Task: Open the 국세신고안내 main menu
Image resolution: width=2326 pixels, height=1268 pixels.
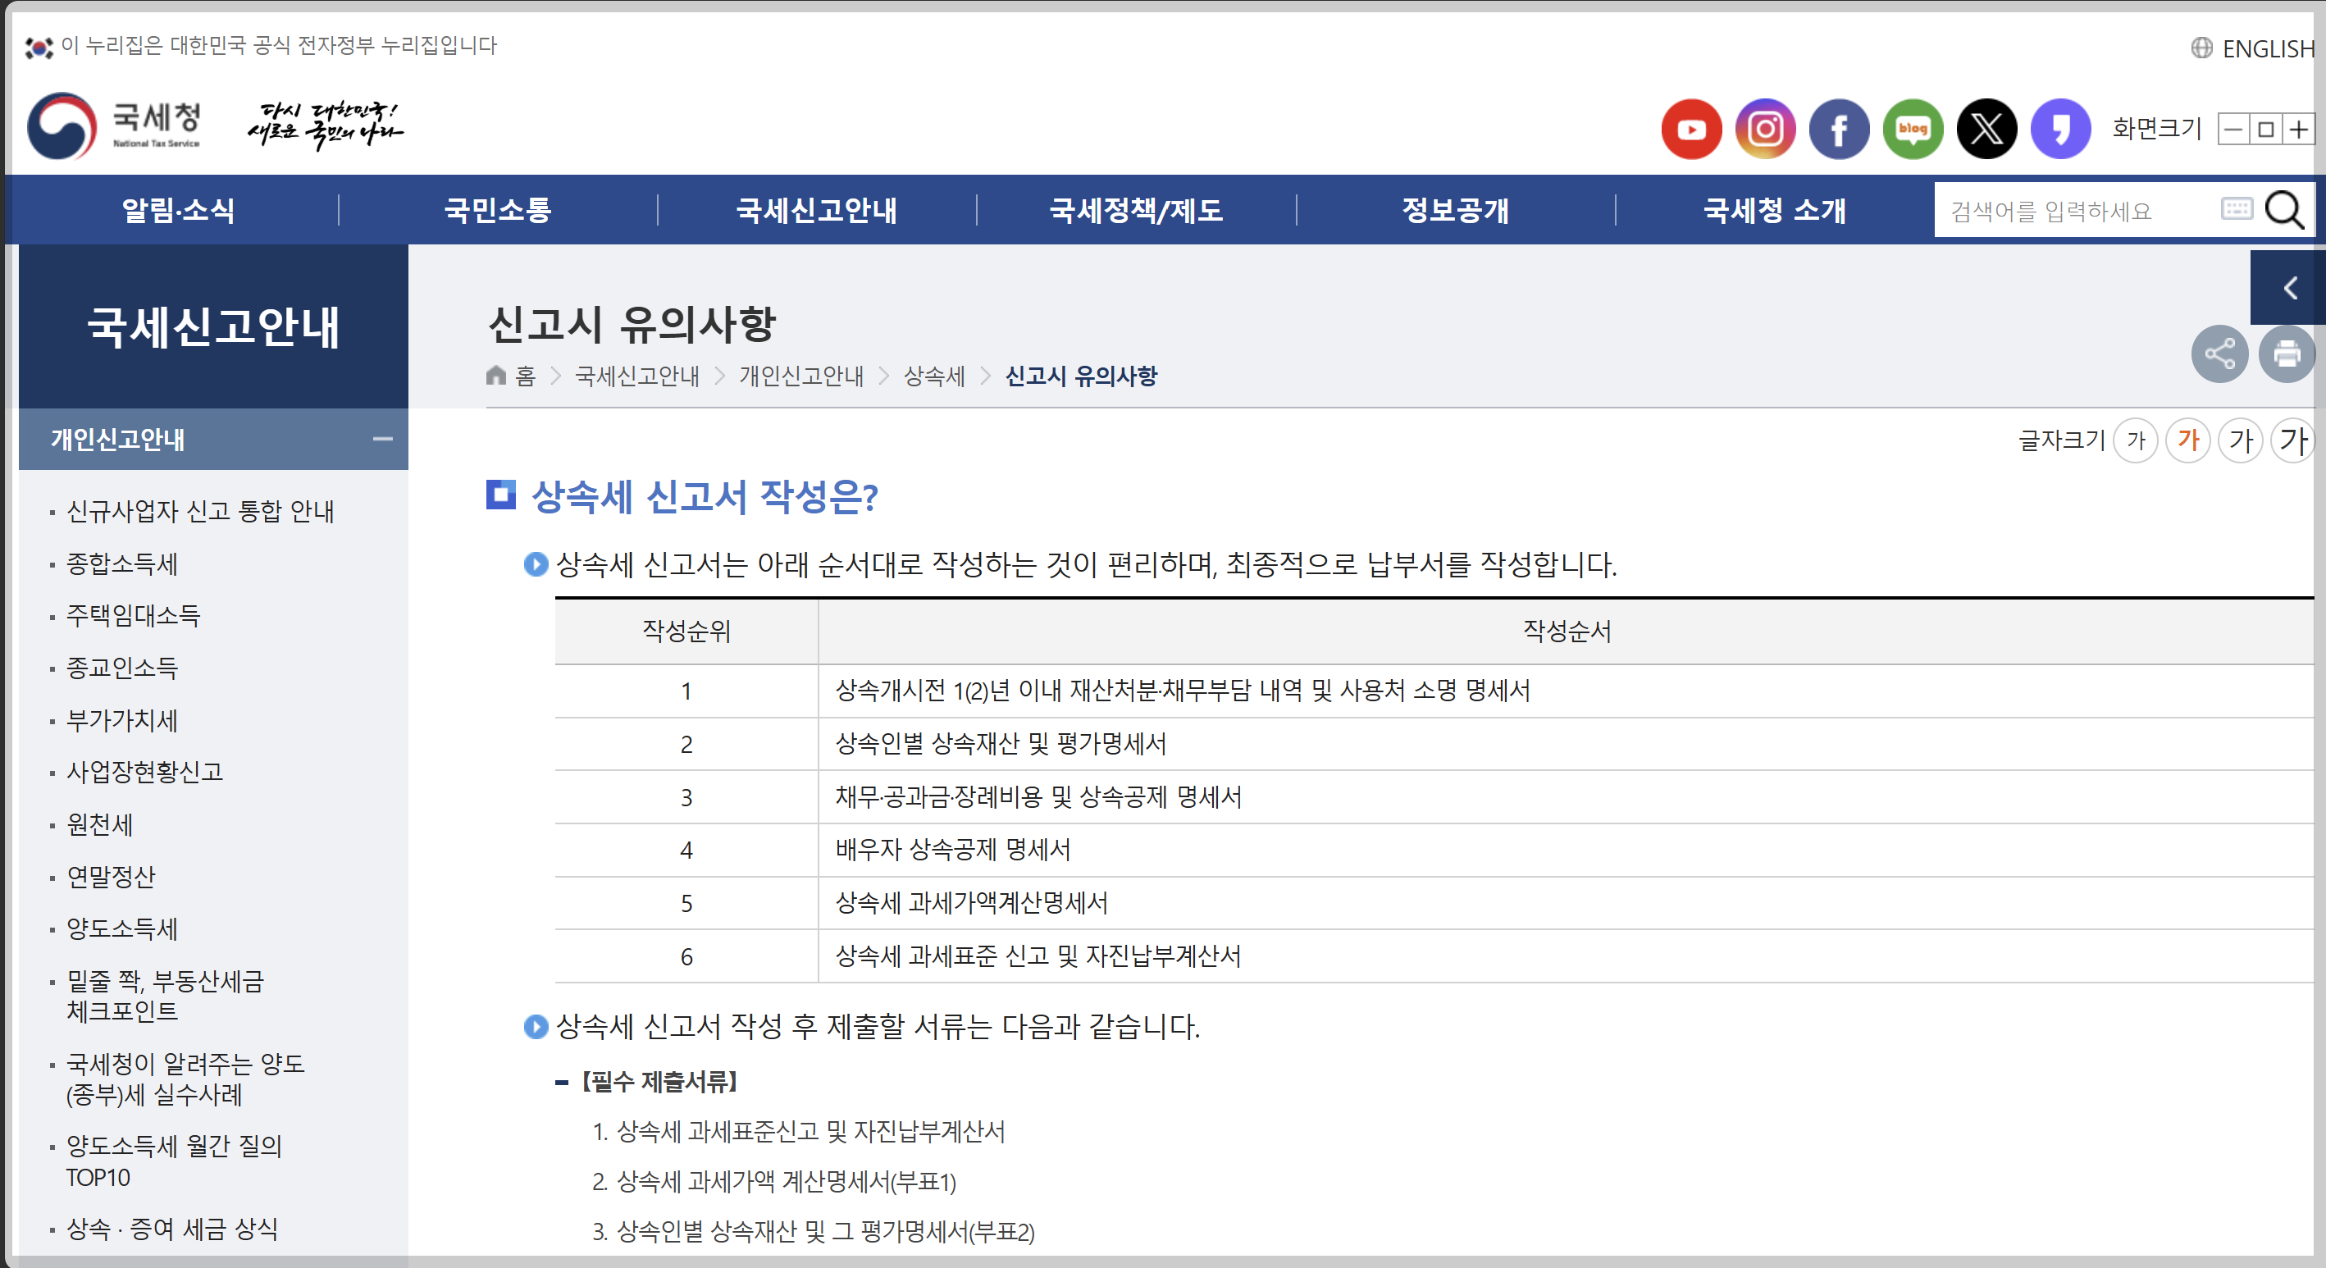Action: 816,211
